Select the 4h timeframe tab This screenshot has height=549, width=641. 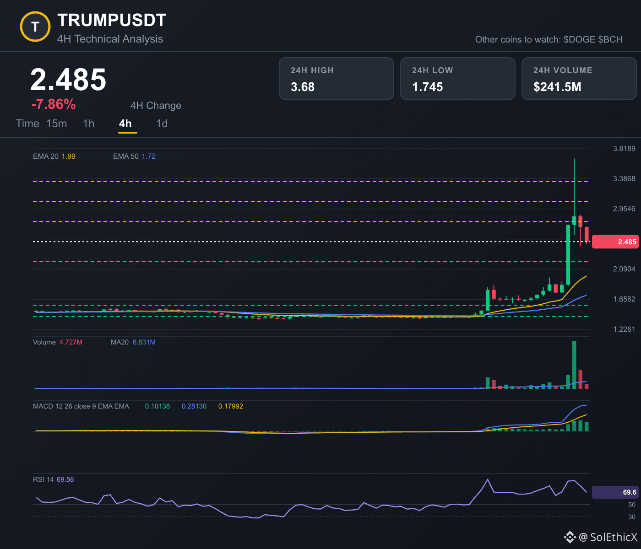click(x=125, y=124)
